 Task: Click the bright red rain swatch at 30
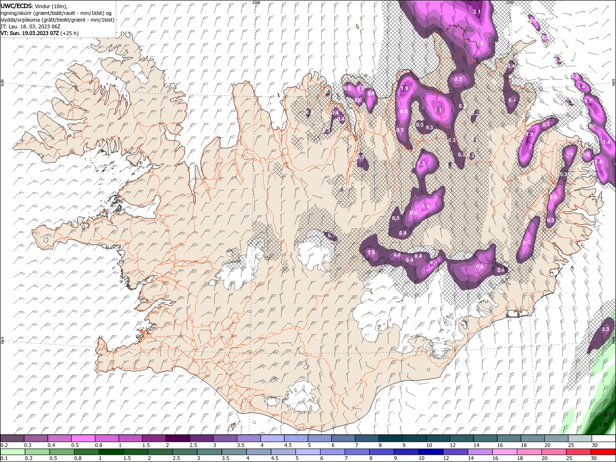click(603, 452)
